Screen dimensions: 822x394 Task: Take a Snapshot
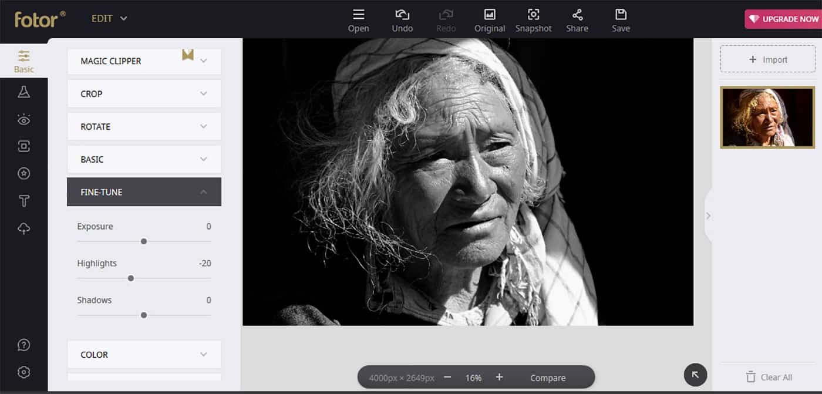click(x=533, y=21)
